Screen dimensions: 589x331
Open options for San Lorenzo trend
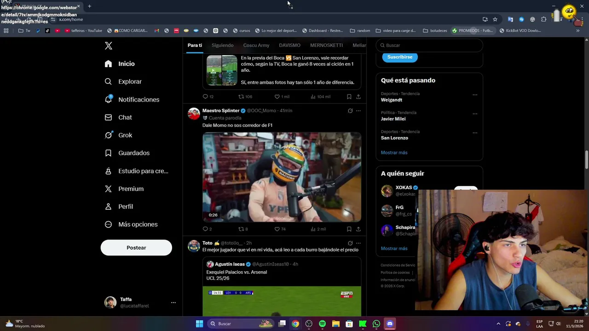pyautogui.click(x=475, y=133)
